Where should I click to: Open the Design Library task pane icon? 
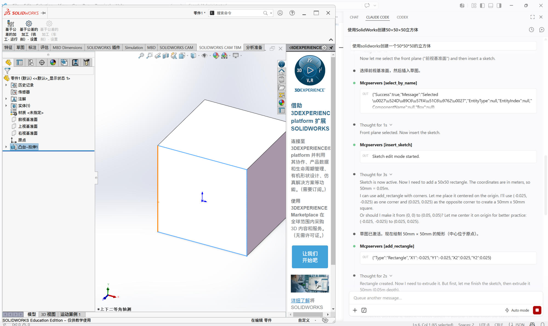(x=281, y=80)
